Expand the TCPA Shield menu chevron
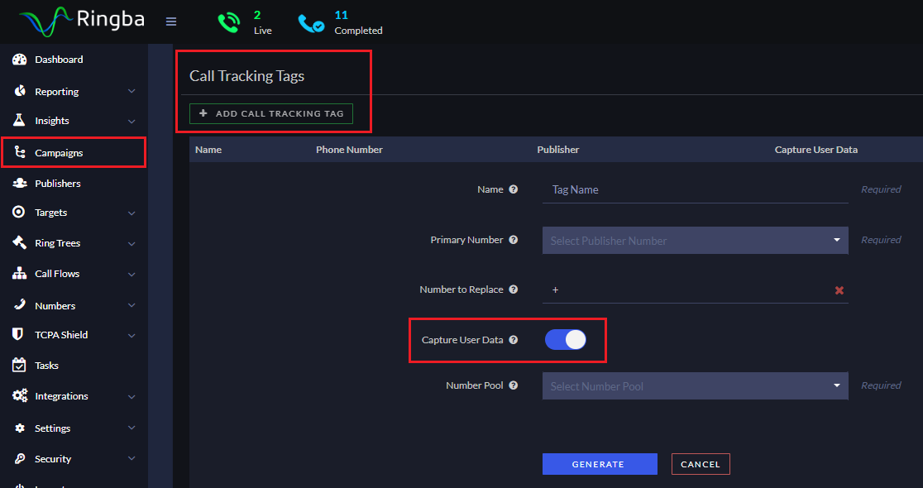 tap(132, 336)
